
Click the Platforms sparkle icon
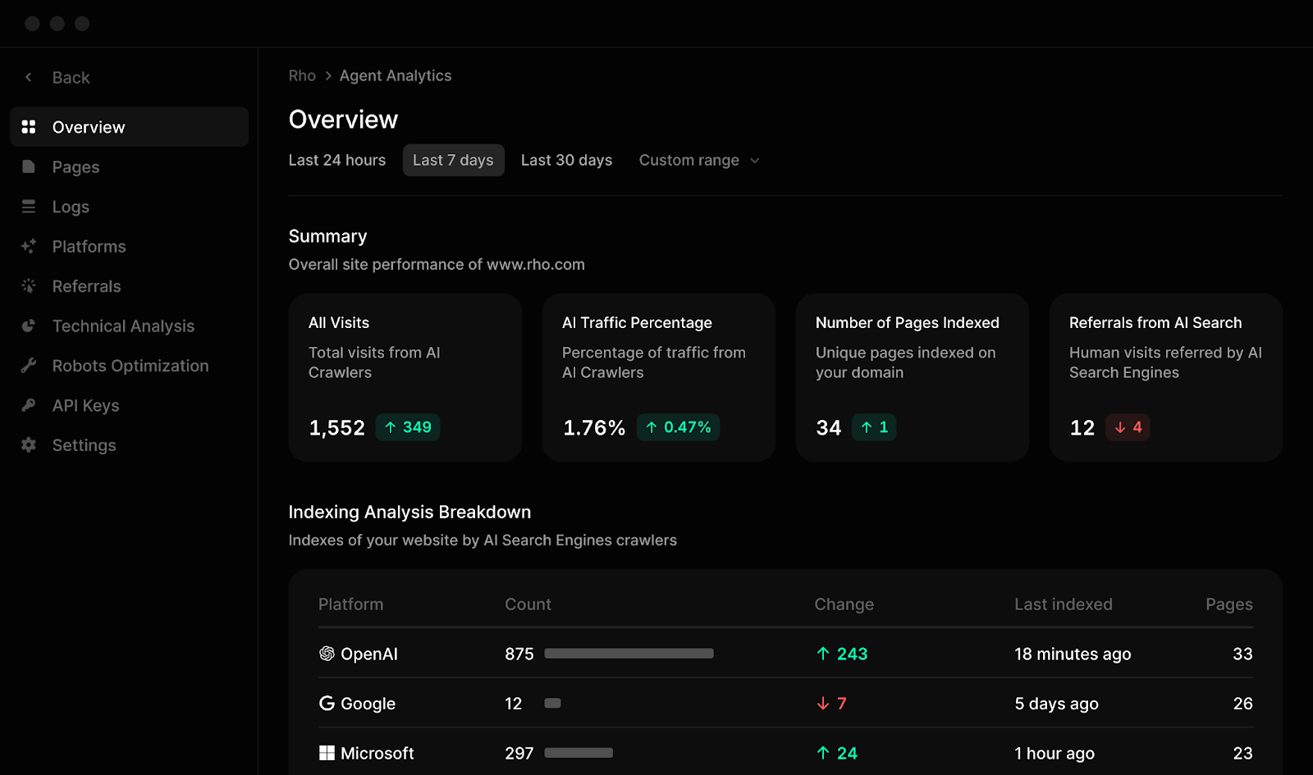coord(29,246)
